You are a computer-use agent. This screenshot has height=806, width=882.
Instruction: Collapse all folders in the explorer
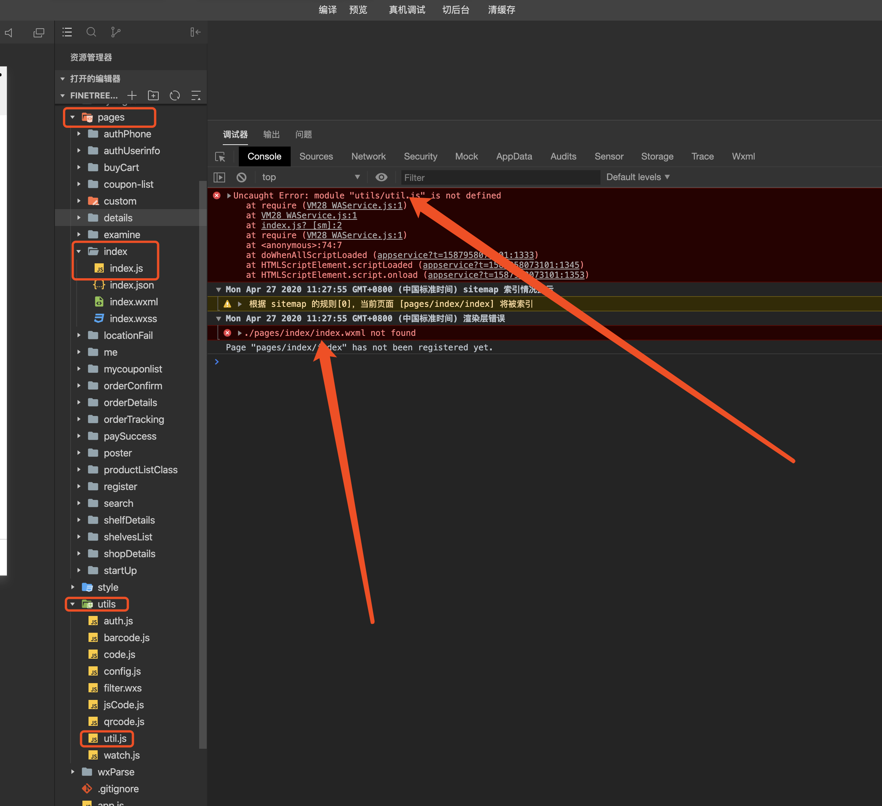point(196,95)
